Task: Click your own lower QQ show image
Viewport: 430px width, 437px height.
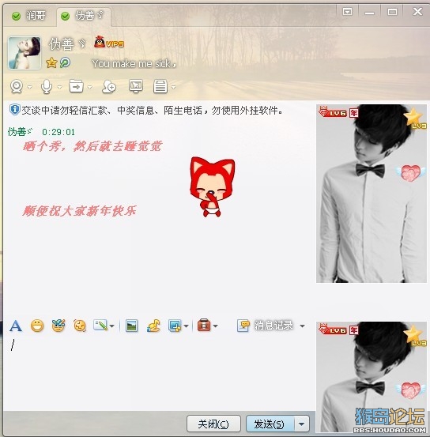Action: (x=372, y=377)
